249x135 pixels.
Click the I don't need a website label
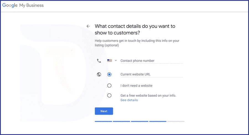click(136, 86)
